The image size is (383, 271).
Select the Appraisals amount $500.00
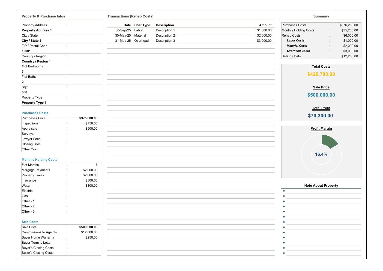[91, 129]
